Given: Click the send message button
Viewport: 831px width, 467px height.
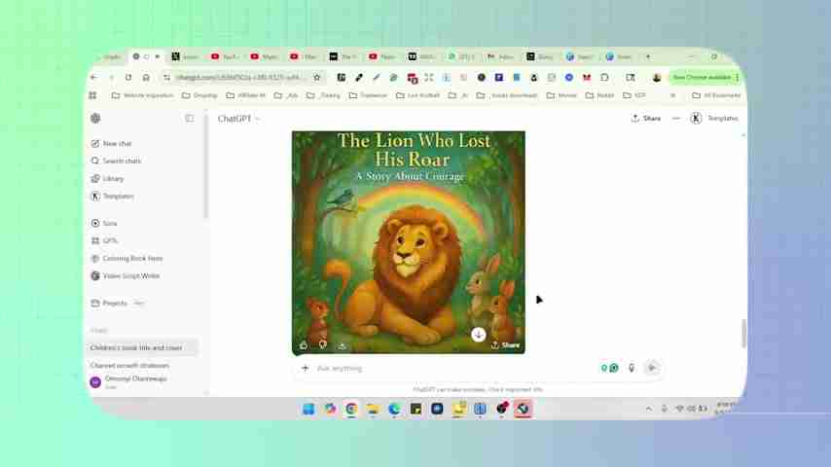Looking at the screenshot, I should pos(652,368).
